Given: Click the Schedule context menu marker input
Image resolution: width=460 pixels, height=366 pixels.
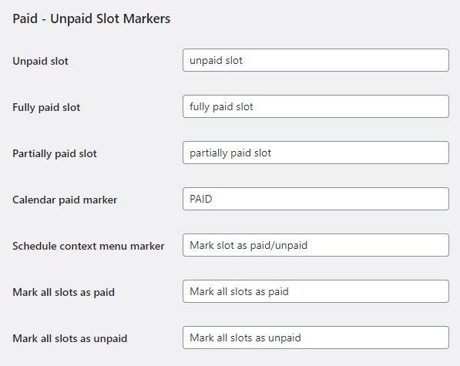Looking at the screenshot, I should click(316, 245).
